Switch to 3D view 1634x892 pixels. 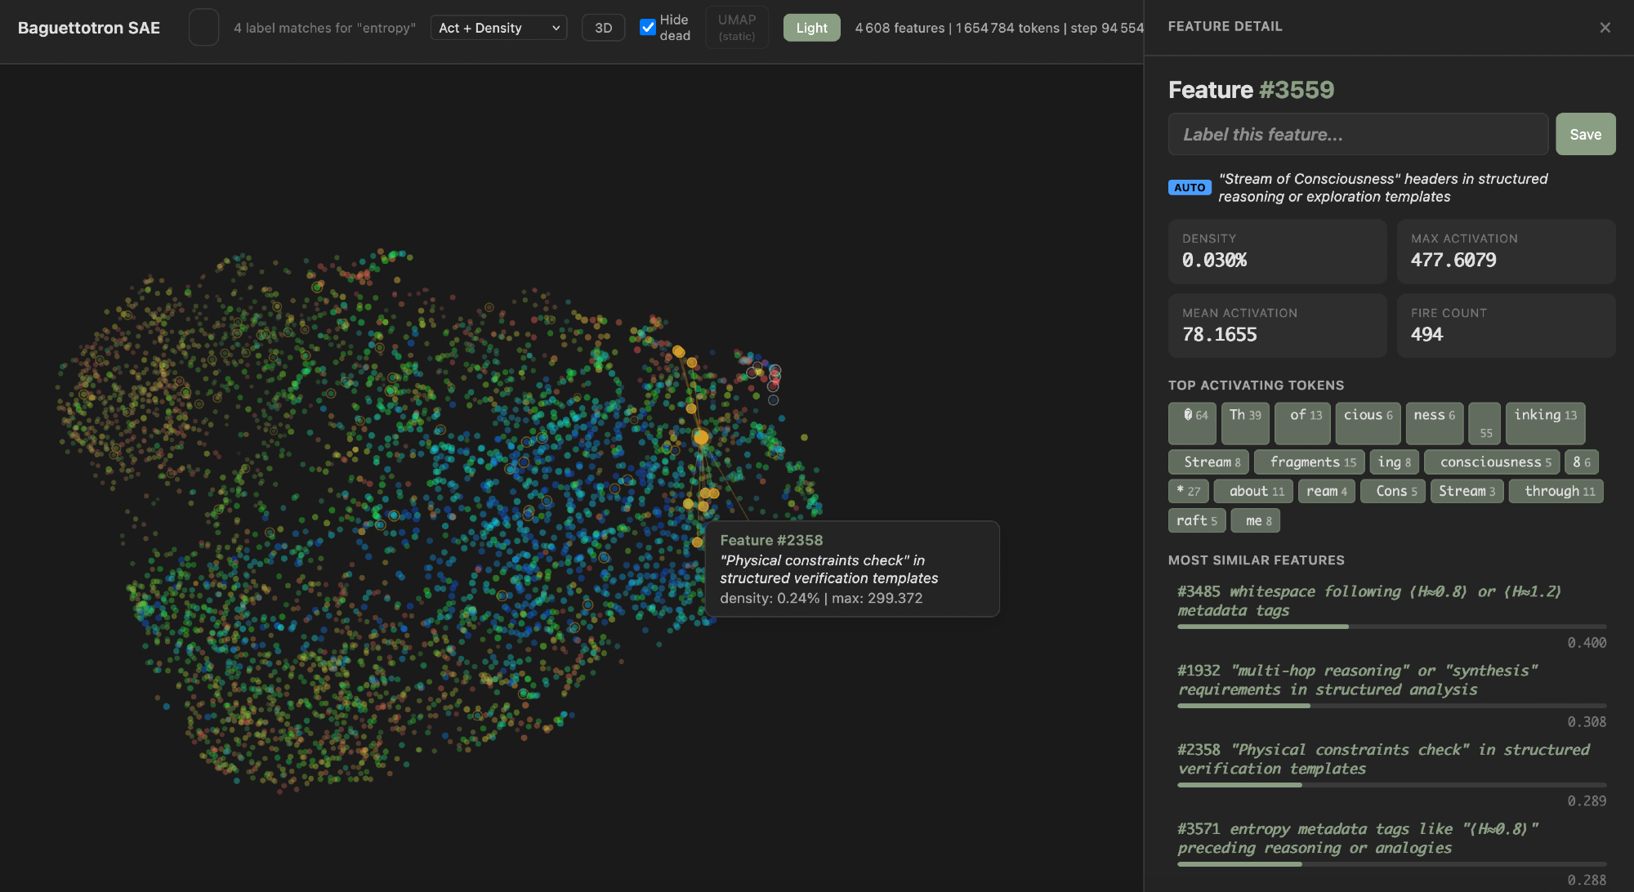coord(603,28)
